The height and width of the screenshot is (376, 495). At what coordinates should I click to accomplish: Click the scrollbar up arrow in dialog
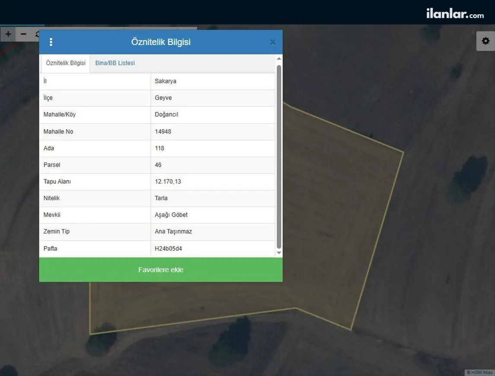(x=279, y=58)
